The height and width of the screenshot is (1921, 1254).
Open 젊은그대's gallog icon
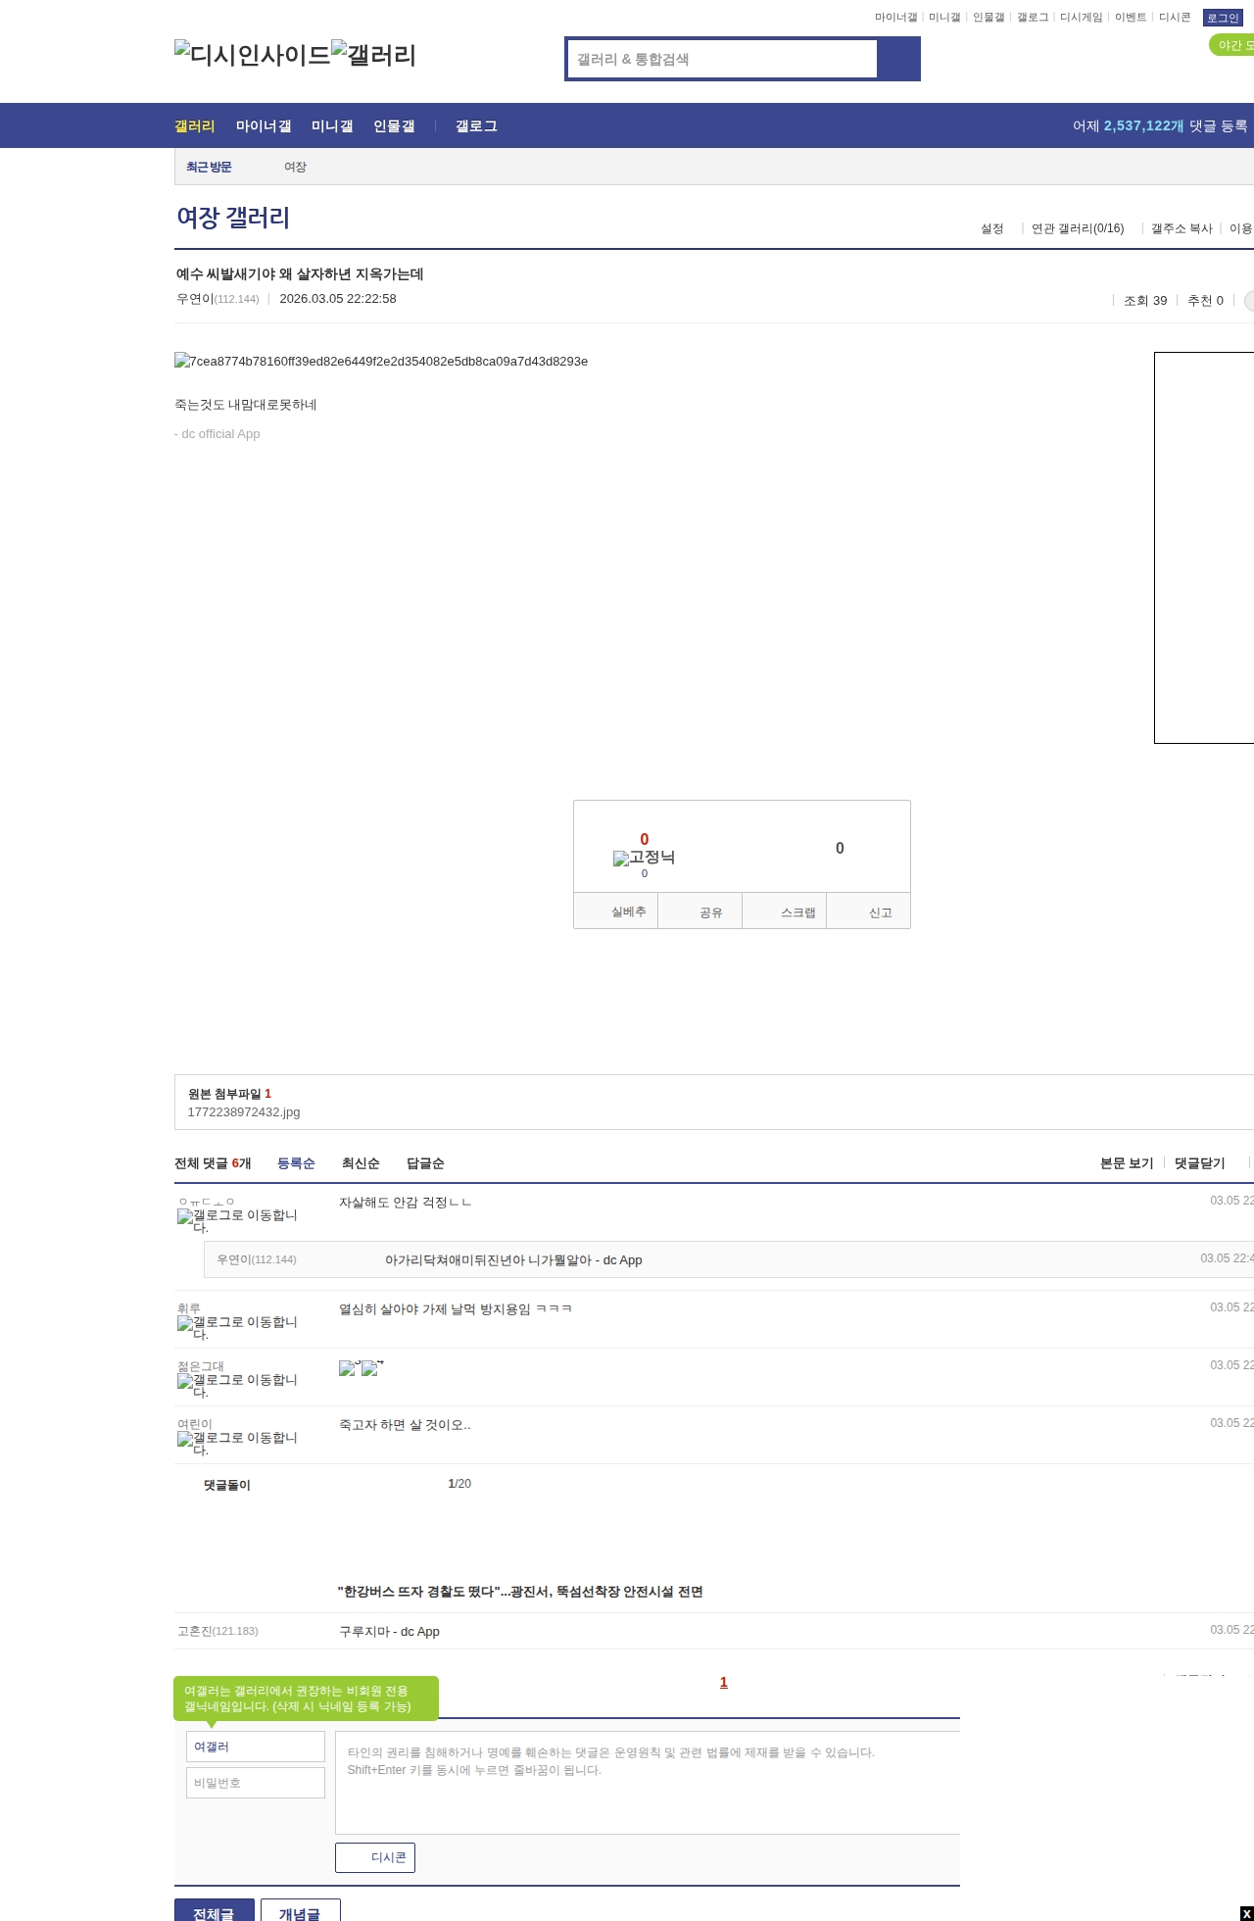pyautogui.click(x=185, y=1381)
